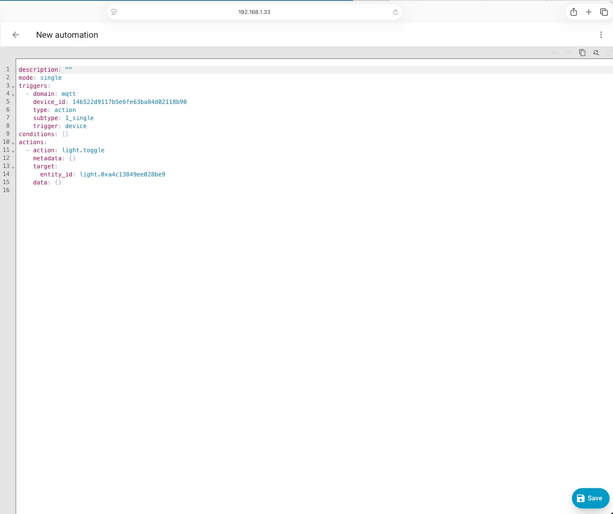Click the 192.168.1.33 address field

(x=254, y=12)
